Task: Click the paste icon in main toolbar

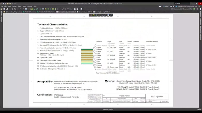Action: click(x=15, y=9)
